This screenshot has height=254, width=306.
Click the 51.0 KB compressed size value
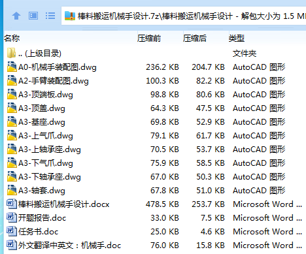click(x=211, y=191)
